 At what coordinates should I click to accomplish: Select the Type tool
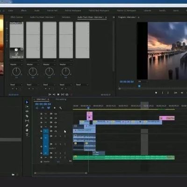(x=27, y=135)
